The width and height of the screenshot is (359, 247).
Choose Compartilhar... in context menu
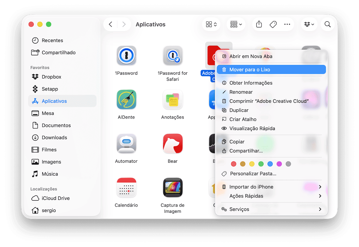271,151
